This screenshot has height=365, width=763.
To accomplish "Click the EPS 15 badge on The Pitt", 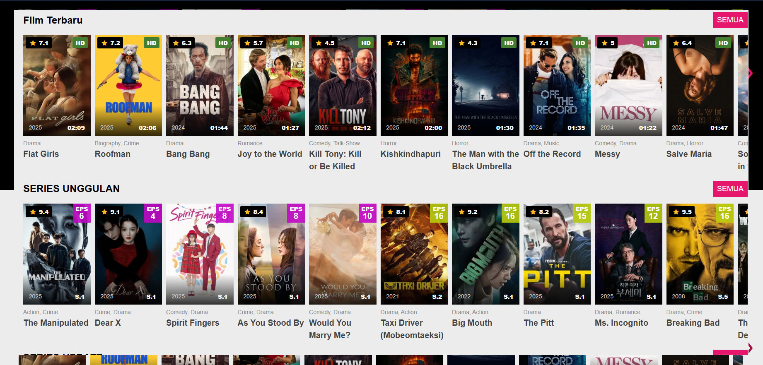I will pyautogui.click(x=582, y=213).
